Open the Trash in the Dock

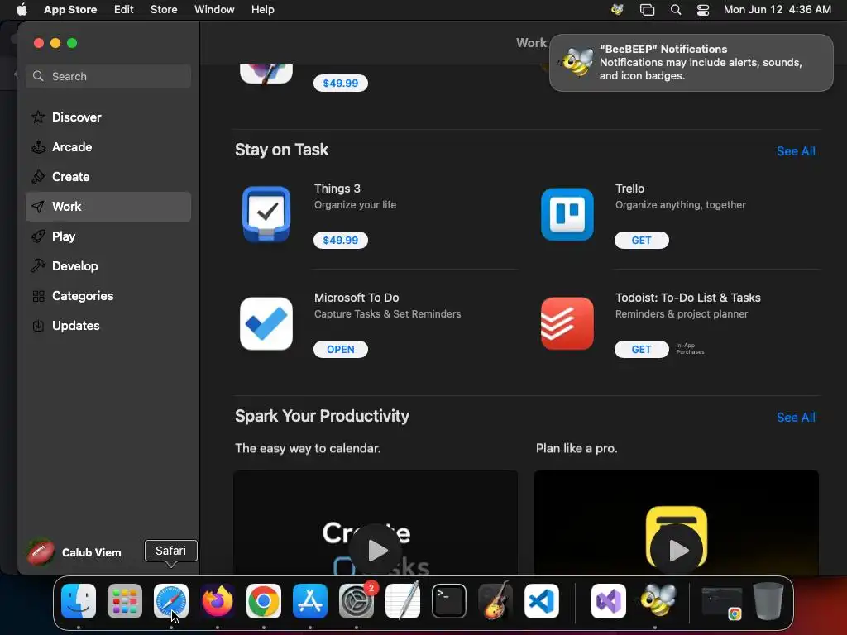[x=768, y=600]
